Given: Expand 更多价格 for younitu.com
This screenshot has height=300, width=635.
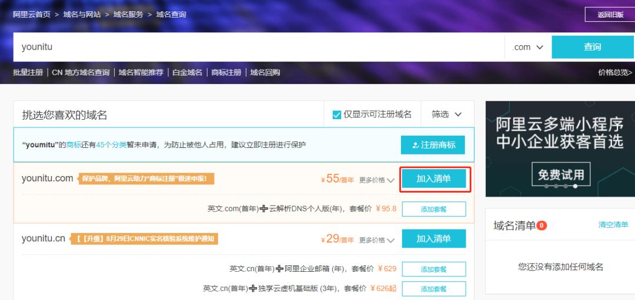Looking at the screenshot, I should point(377,180).
